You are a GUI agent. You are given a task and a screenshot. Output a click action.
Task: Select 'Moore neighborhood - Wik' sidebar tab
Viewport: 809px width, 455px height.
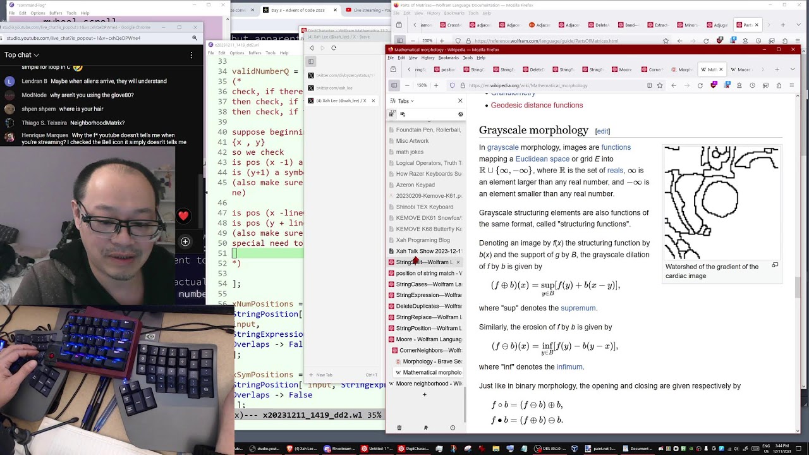[425, 384]
